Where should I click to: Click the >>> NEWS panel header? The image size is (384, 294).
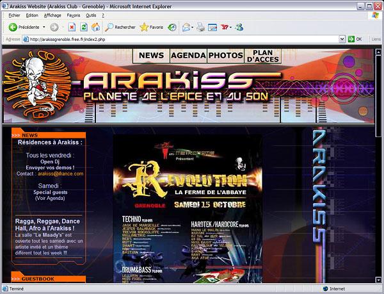click(49, 135)
